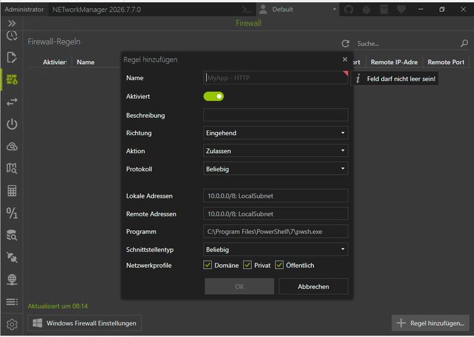Uncheck the Privat network profile
Image resolution: width=474 pixels, height=337 pixels.
tap(247, 265)
